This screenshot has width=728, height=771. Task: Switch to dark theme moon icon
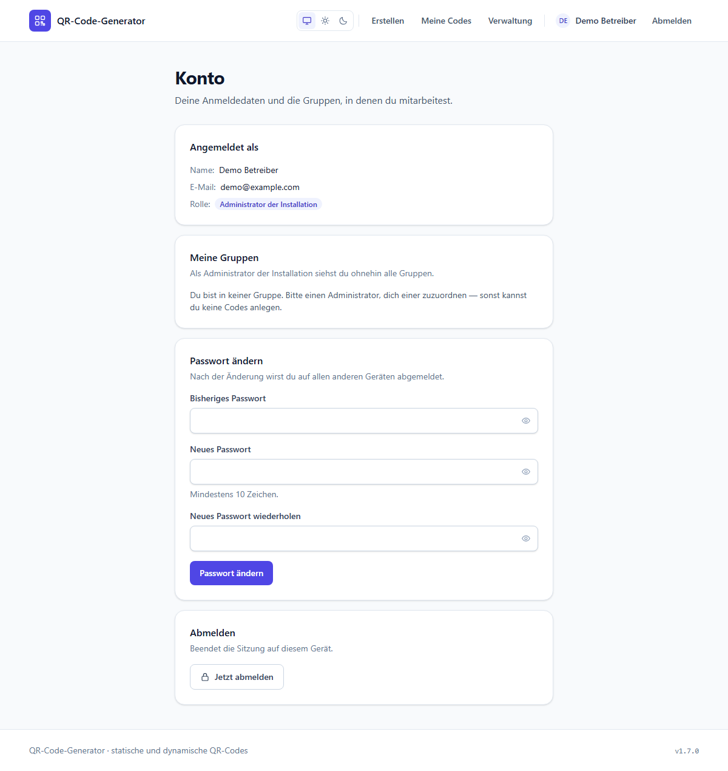pyautogui.click(x=343, y=21)
